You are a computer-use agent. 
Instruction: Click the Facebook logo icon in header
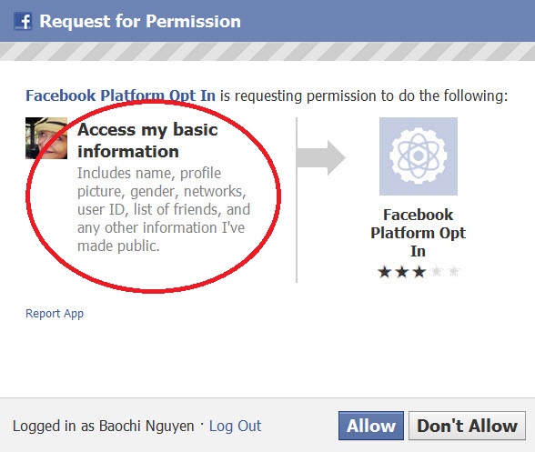pos(23,21)
